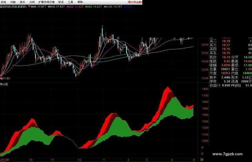Click the 换手 value 7.44%
The height and width of the screenshot is (162, 252).
click(x=226, y=78)
